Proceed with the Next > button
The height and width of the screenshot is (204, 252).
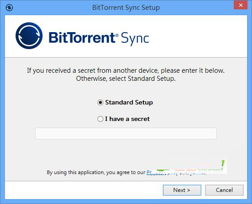[x=182, y=190]
